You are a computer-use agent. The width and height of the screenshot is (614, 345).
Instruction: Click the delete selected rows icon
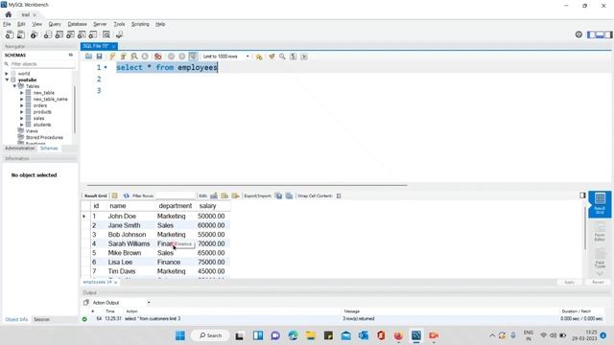click(x=235, y=195)
